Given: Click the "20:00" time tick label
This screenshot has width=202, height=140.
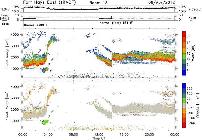Looking at the screenshot, I should [149, 135].
